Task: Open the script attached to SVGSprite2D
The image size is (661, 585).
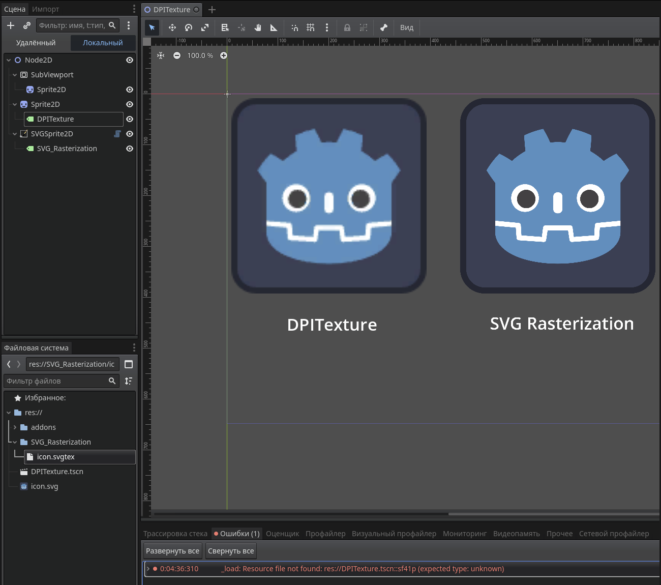Action: click(117, 134)
